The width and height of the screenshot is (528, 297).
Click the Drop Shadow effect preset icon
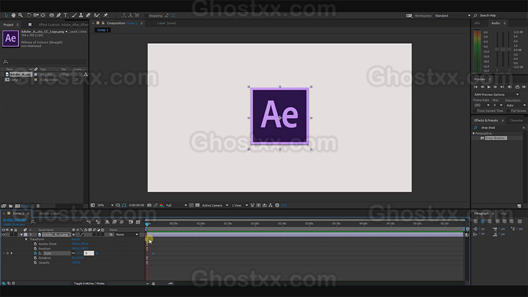coord(482,138)
